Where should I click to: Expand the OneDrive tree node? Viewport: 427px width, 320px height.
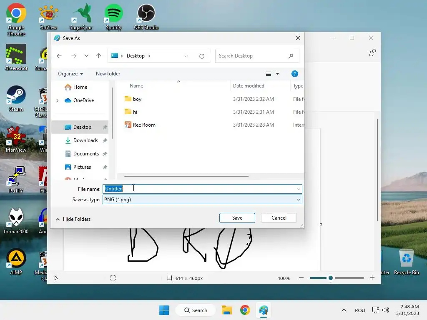coord(58,100)
